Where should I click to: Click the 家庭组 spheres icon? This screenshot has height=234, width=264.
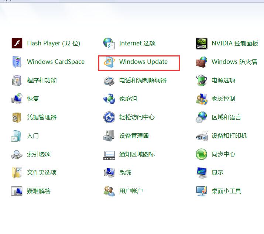pos(109,99)
